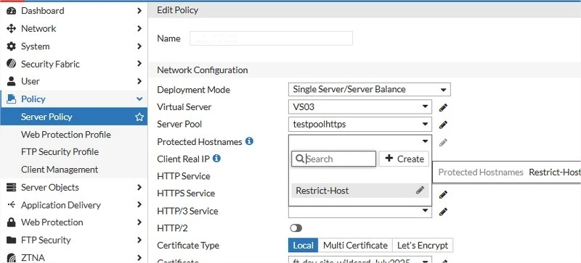This screenshot has height=263, width=581.
Task: Click the Web Protection lock icon
Action: pyautogui.click(x=12, y=222)
